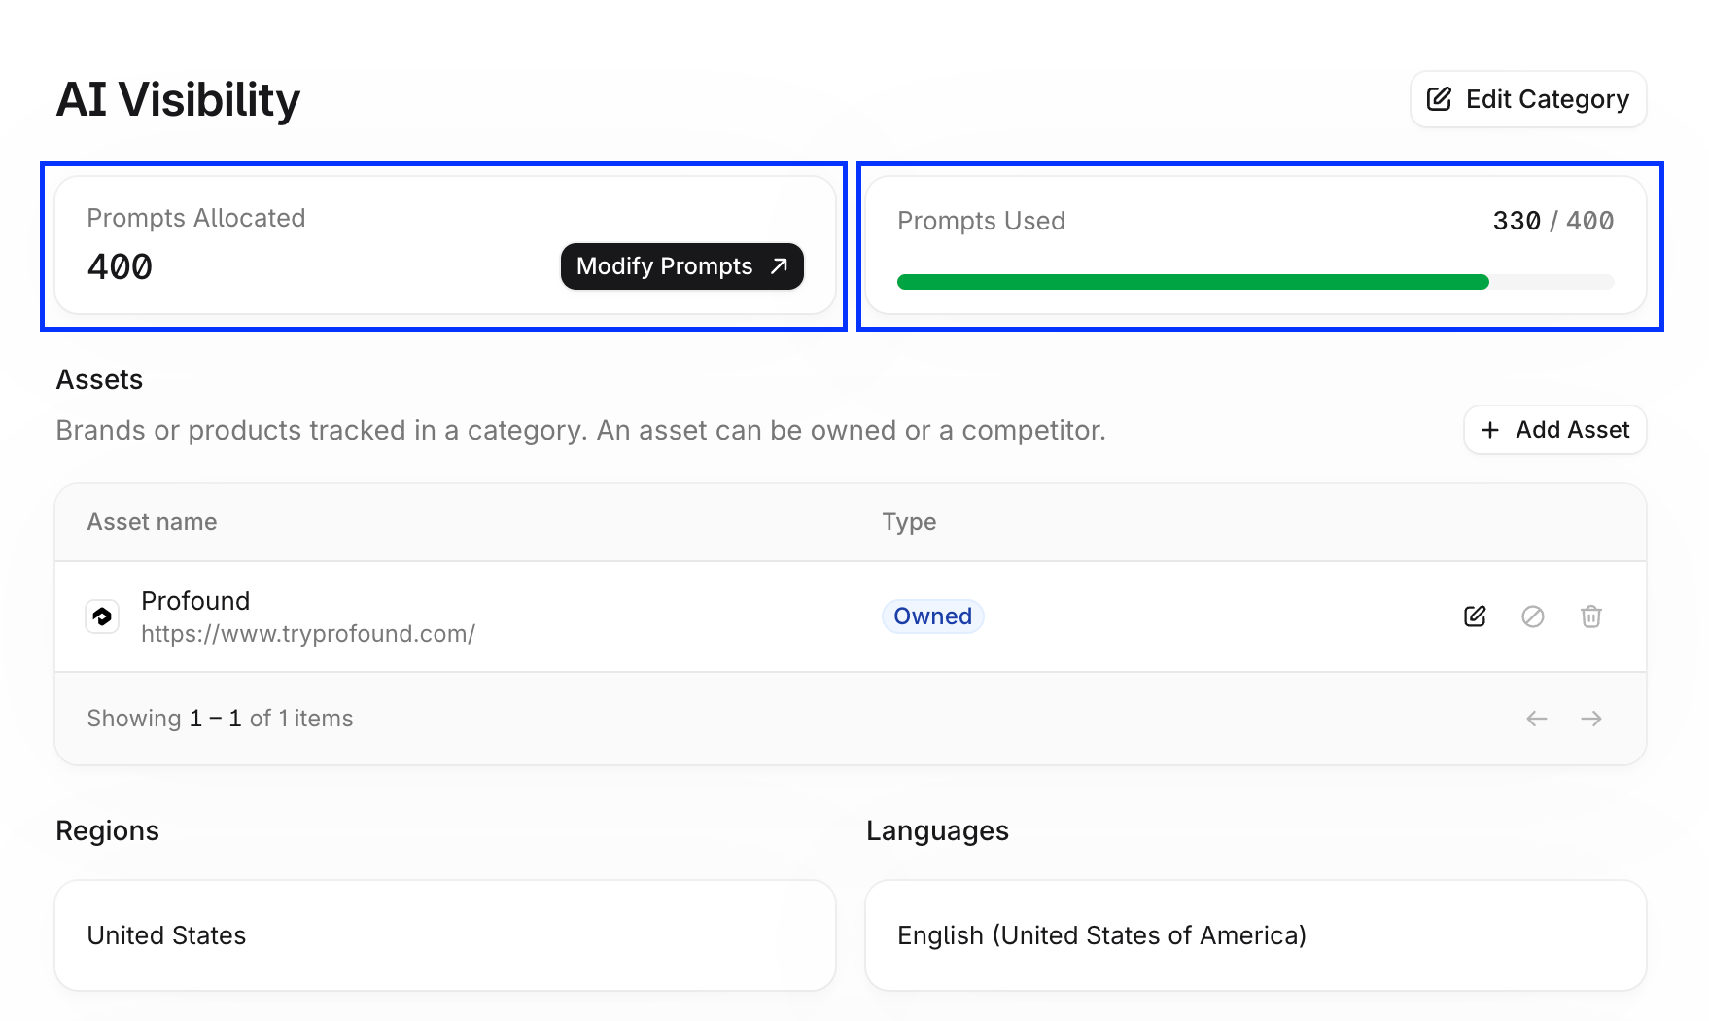Click the Prompts Used label
The width and height of the screenshot is (1709, 1021).
point(981,221)
